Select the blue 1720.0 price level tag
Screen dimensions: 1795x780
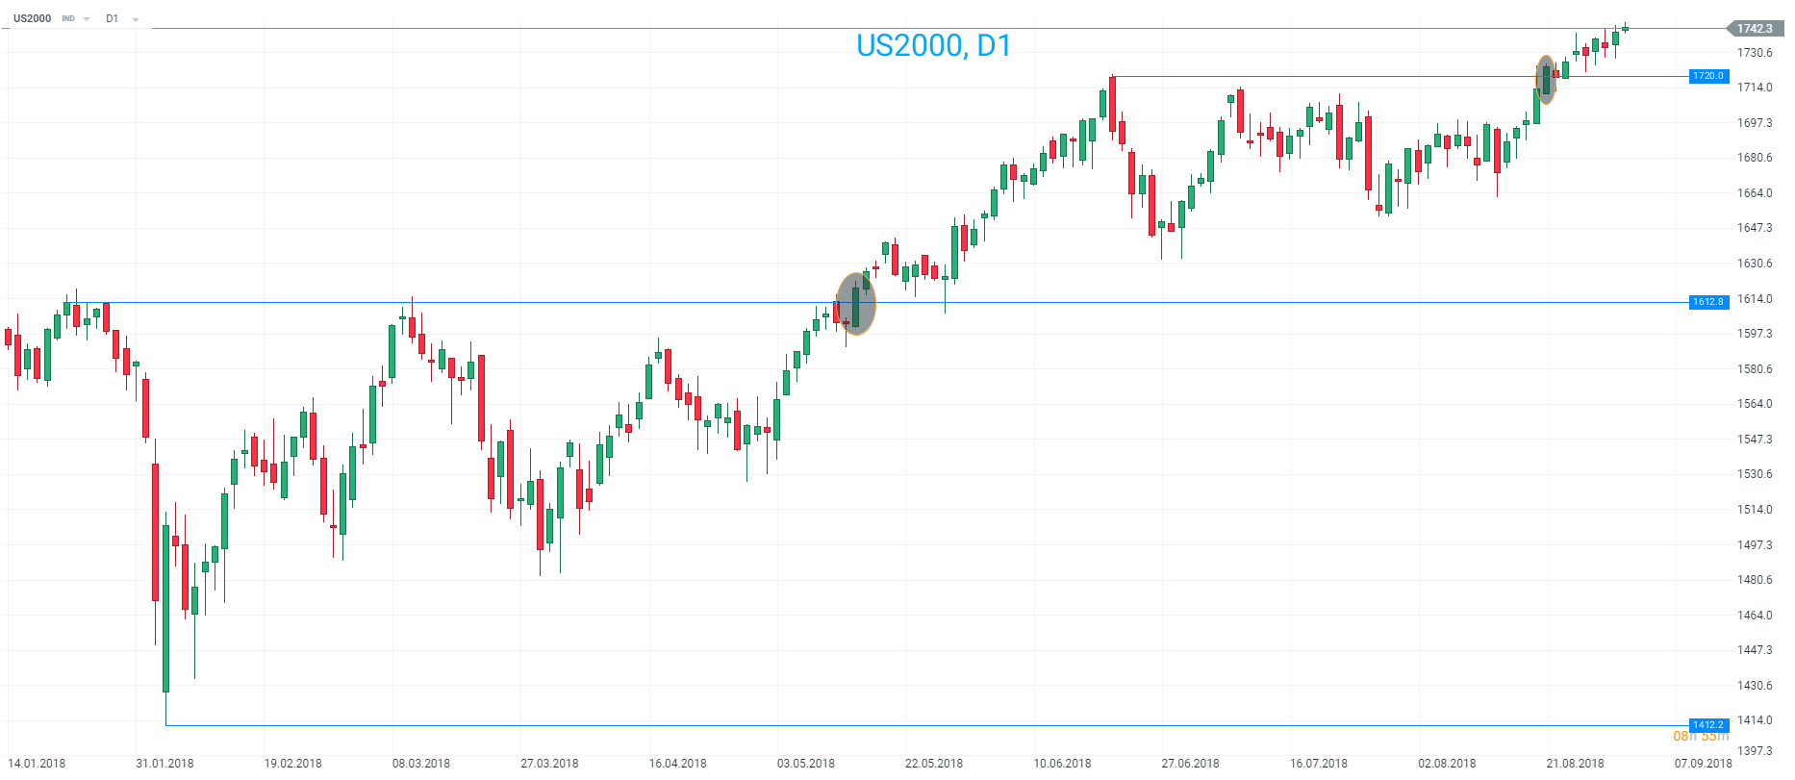[1708, 76]
